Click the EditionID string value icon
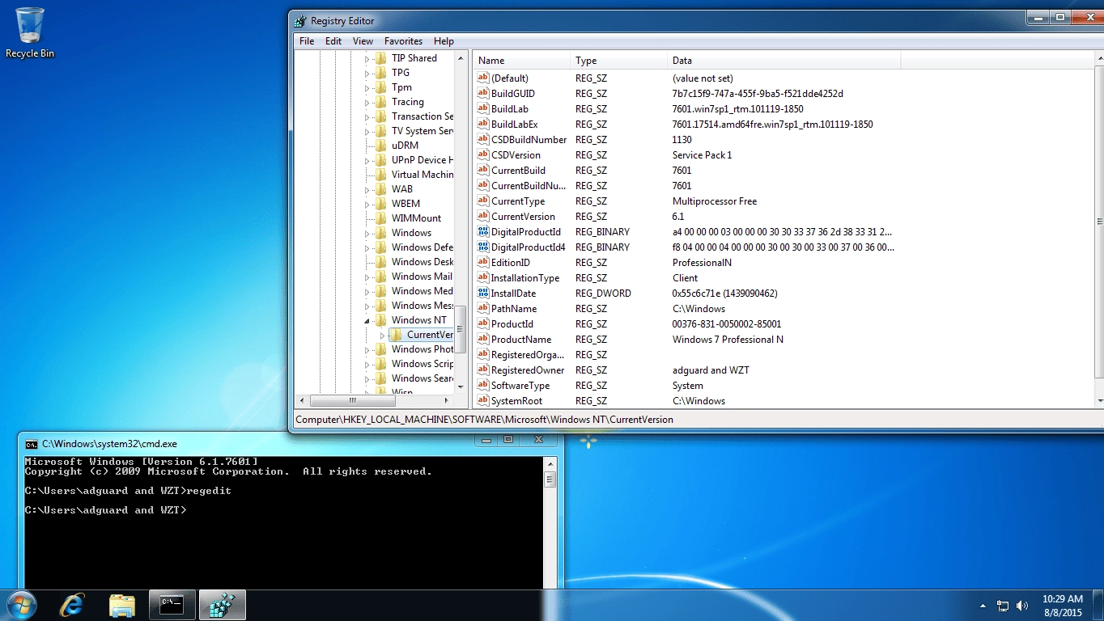 pos(483,262)
